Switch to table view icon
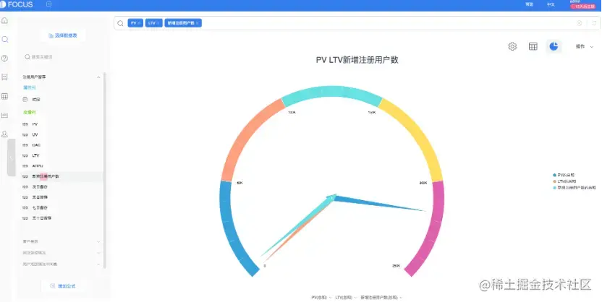This screenshot has width=602, height=302. (x=533, y=46)
